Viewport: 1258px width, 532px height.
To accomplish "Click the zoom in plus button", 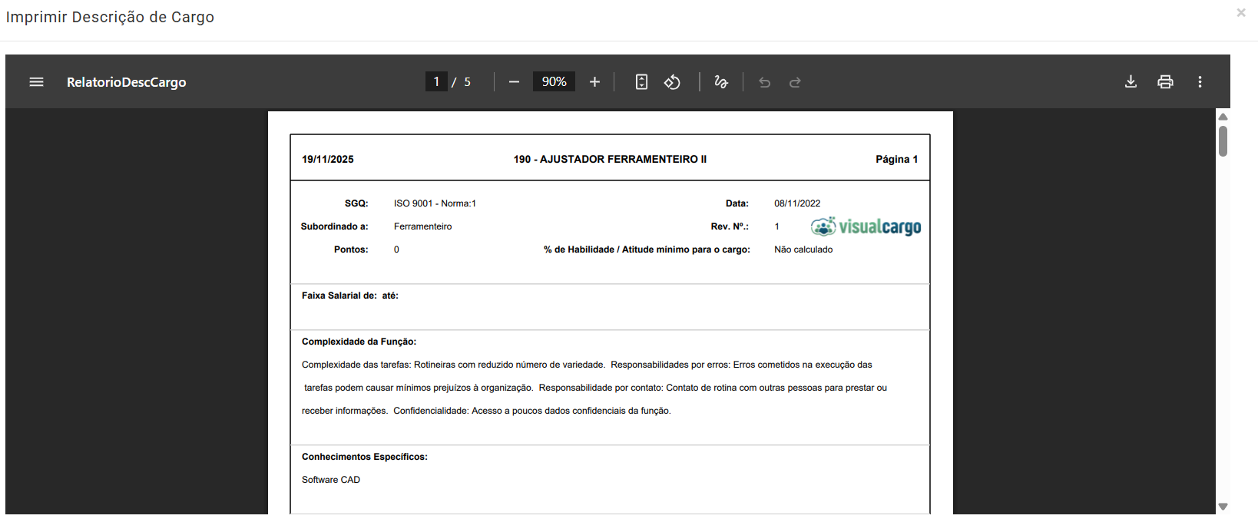I will click(x=594, y=82).
